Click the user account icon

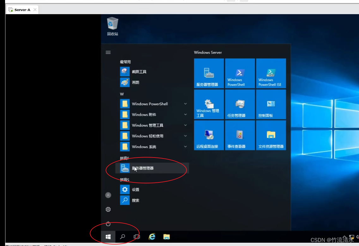(108, 195)
